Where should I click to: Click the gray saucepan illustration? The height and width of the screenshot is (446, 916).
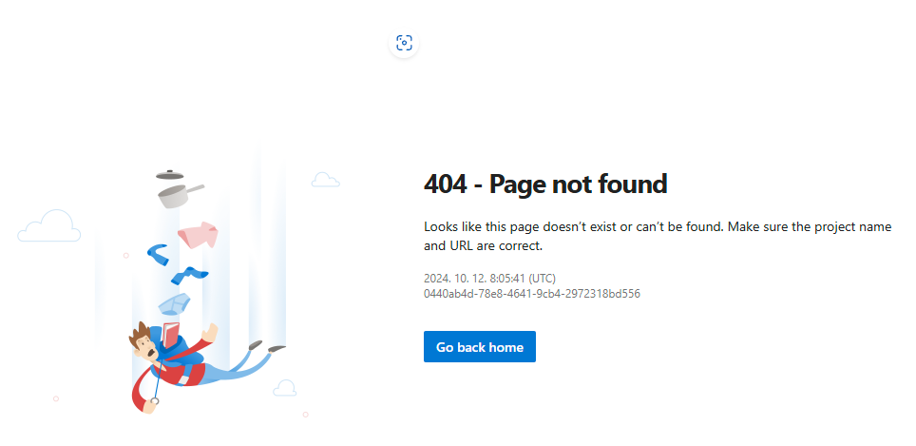[180, 196]
